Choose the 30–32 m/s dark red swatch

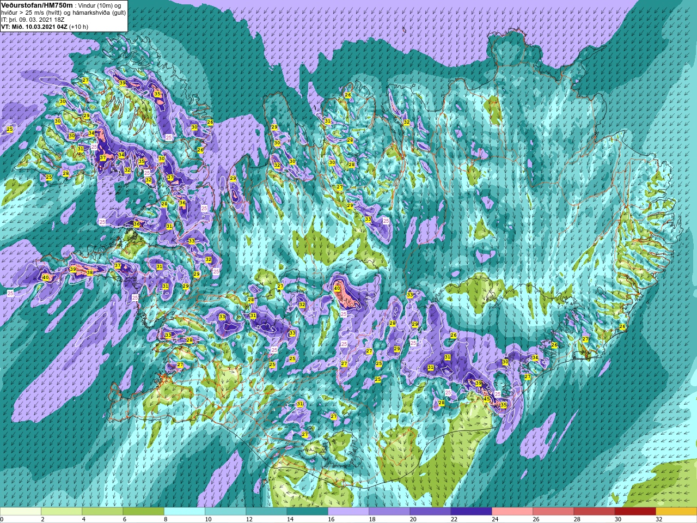pos(635,512)
